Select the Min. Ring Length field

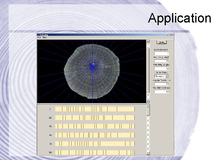coord(162,68)
